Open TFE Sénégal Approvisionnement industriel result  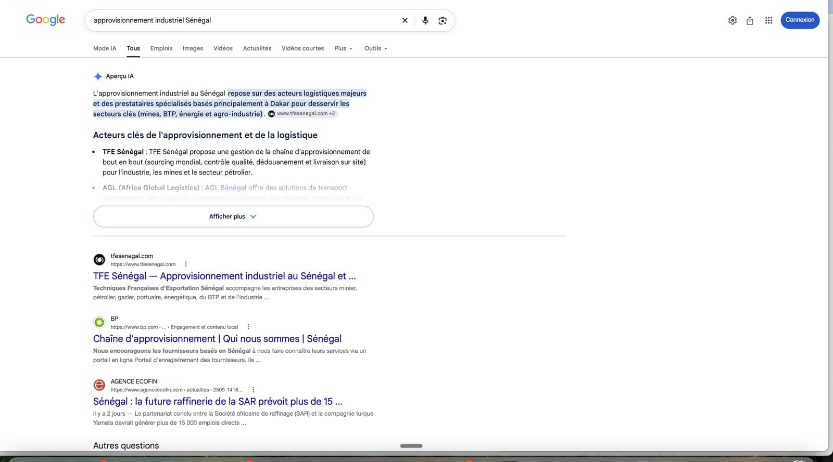click(224, 276)
